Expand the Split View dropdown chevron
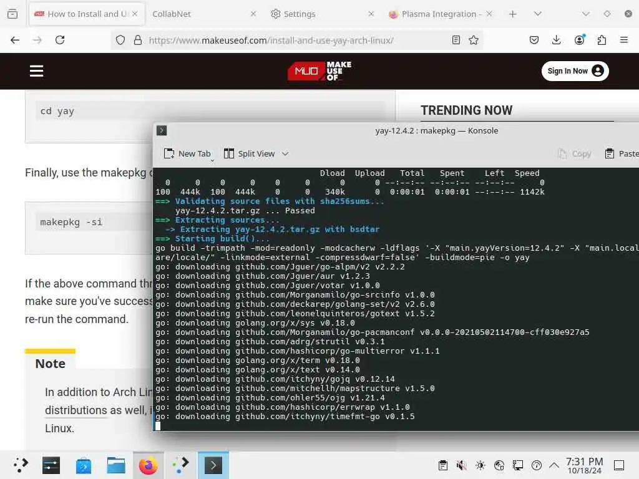Screen dimensions: 639x479 (x=285, y=153)
